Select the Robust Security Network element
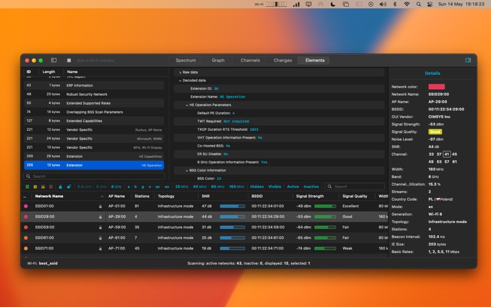The width and height of the screenshot is (491, 307). [x=94, y=95]
